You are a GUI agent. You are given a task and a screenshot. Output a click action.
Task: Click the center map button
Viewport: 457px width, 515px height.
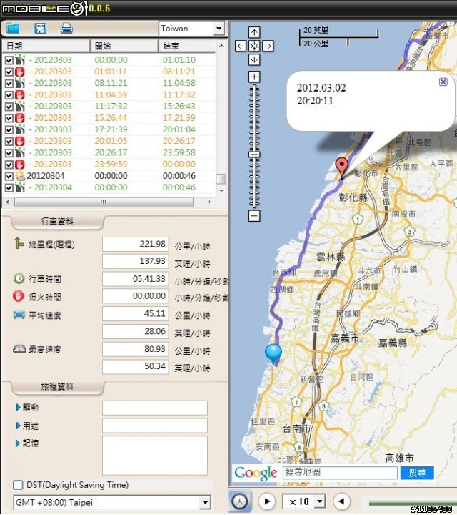(254, 46)
